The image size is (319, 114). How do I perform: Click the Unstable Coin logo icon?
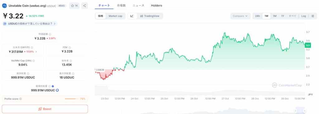click(x=4, y=6)
